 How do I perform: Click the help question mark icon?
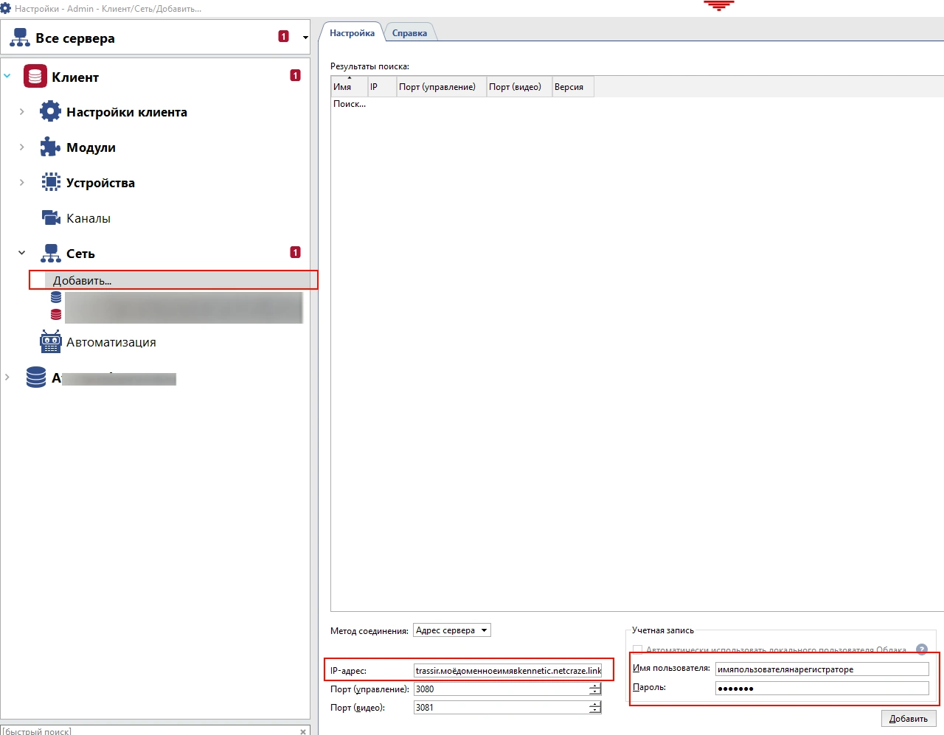pos(921,649)
